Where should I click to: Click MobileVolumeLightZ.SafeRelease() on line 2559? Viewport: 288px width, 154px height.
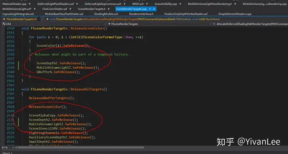point(68,67)
